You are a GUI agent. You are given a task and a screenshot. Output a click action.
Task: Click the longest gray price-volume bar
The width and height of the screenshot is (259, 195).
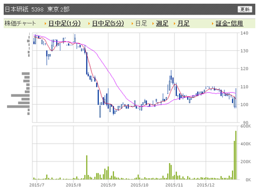(18, 106)
